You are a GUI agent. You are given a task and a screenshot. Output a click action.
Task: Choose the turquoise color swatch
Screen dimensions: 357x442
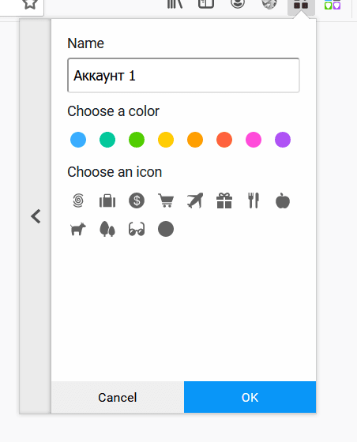(107, 140)
